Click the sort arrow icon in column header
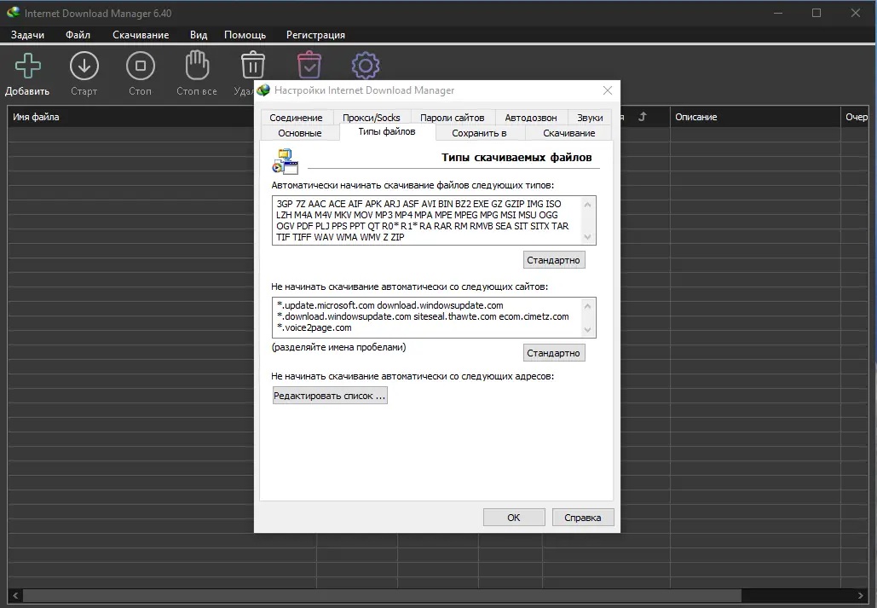Viewport: 877px width, 608px height. [642, 117]
